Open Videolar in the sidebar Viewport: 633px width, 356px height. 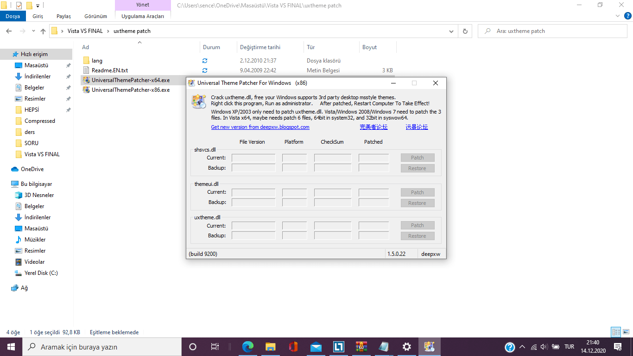[x=34, y=262]
